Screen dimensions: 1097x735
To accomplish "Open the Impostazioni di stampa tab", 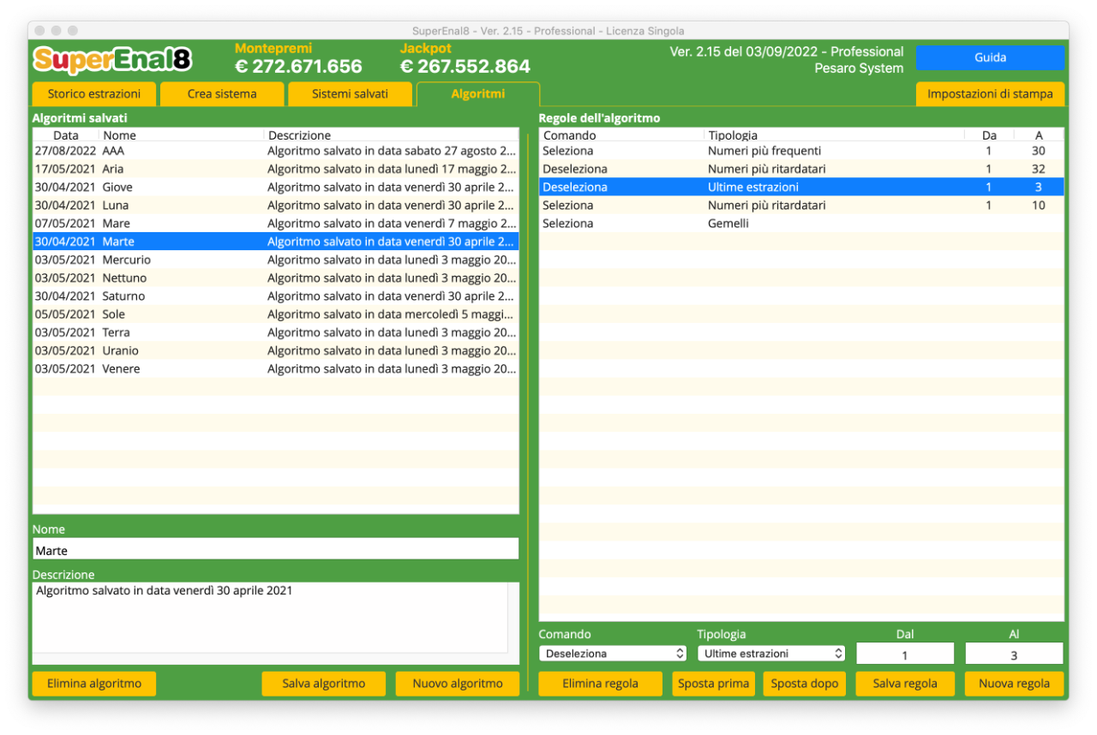I will pos(990,94).
